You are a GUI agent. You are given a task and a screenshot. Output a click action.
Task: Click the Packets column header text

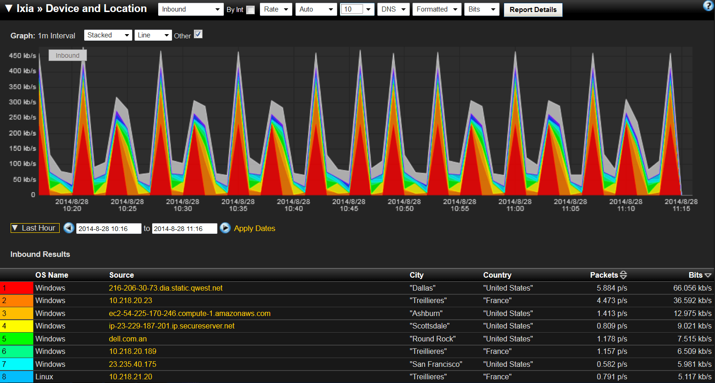coord(604,275)
